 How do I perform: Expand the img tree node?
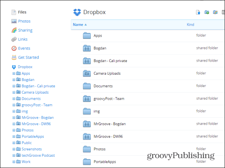click(x=14, y=111)
